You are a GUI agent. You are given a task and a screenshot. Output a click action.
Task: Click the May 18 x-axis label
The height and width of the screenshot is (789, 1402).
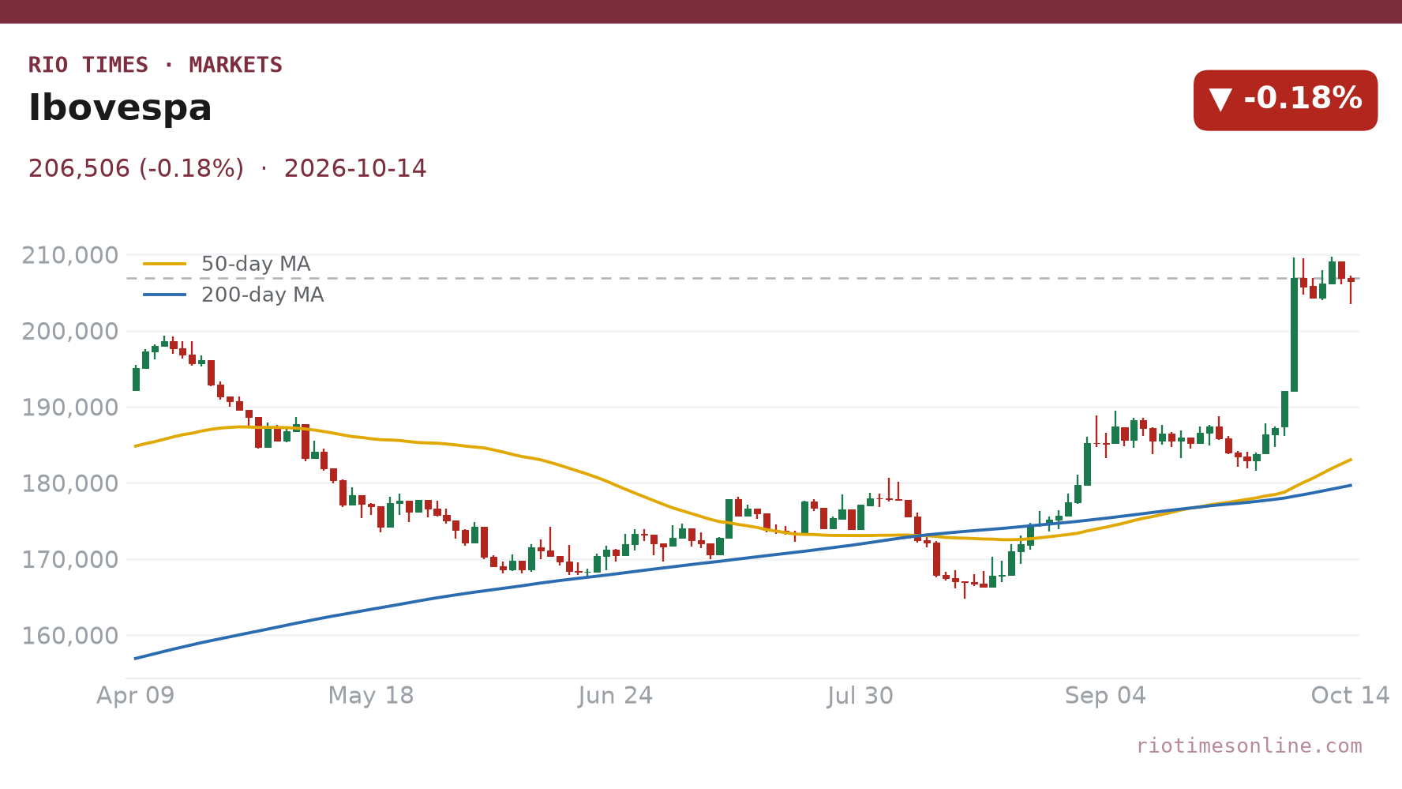(x=371, y=696)
